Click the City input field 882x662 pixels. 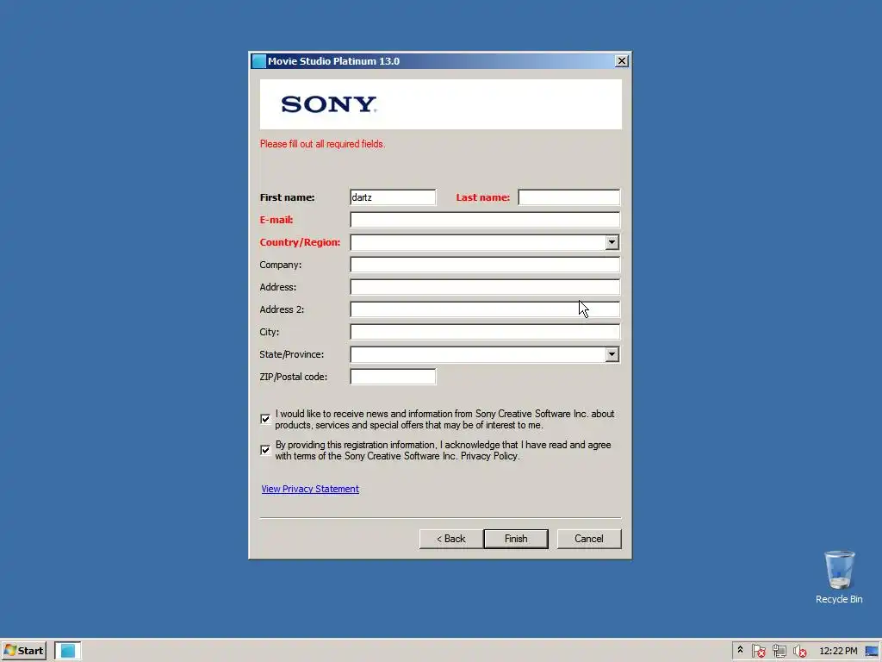(485, 332)
